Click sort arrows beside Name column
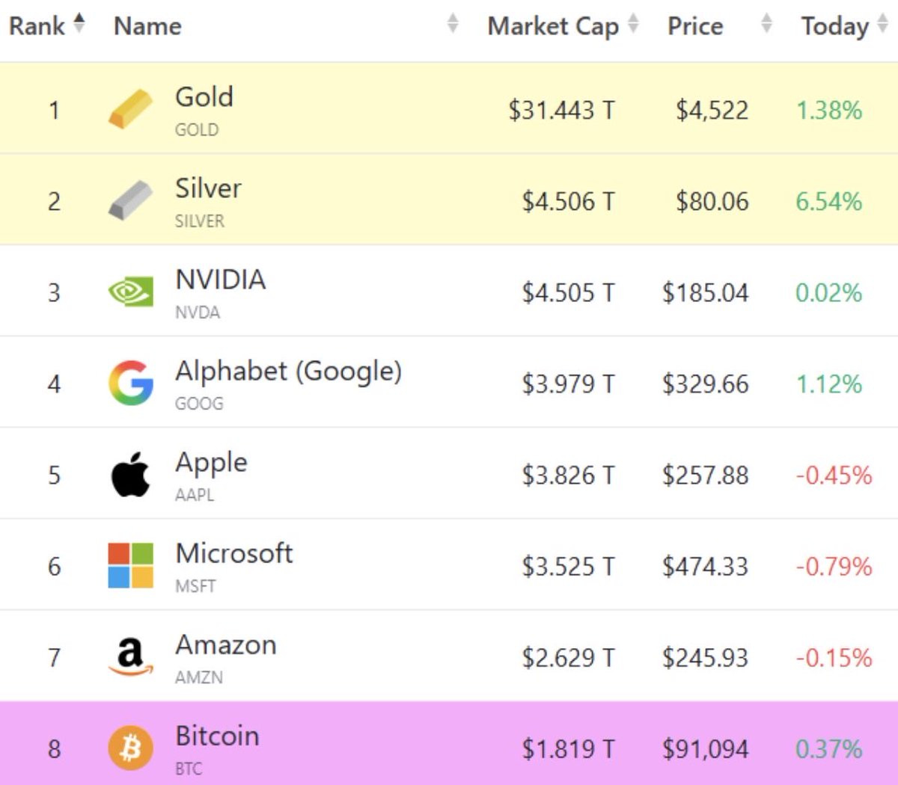This screenshot has width=898, height=785. (452, 24)
